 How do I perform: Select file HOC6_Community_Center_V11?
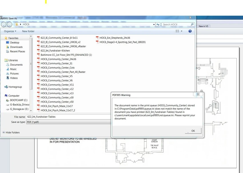click(x=57, y=85)
